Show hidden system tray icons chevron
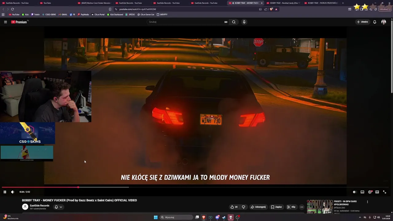The image size is (393, 221). (360, 217)
